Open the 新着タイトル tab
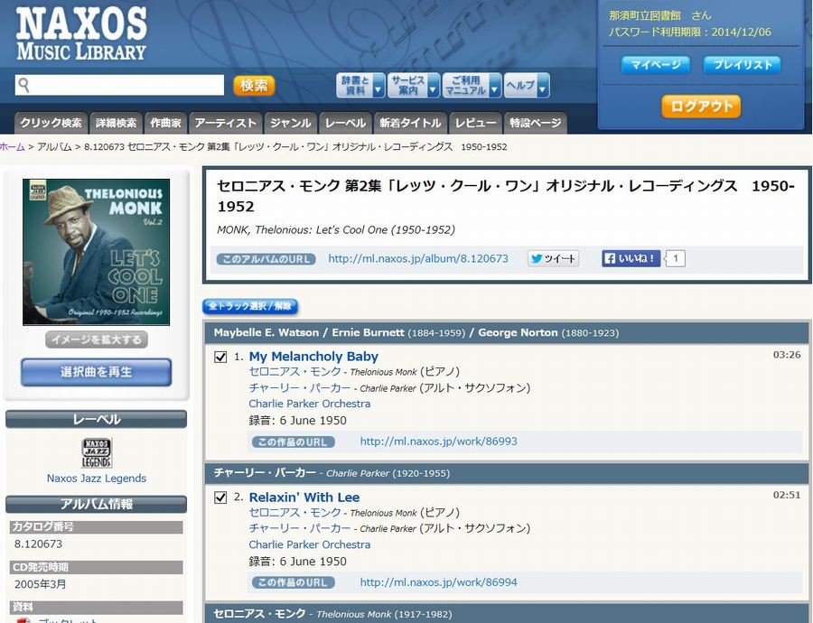The image size is (813, 623). tap(410, 123)
